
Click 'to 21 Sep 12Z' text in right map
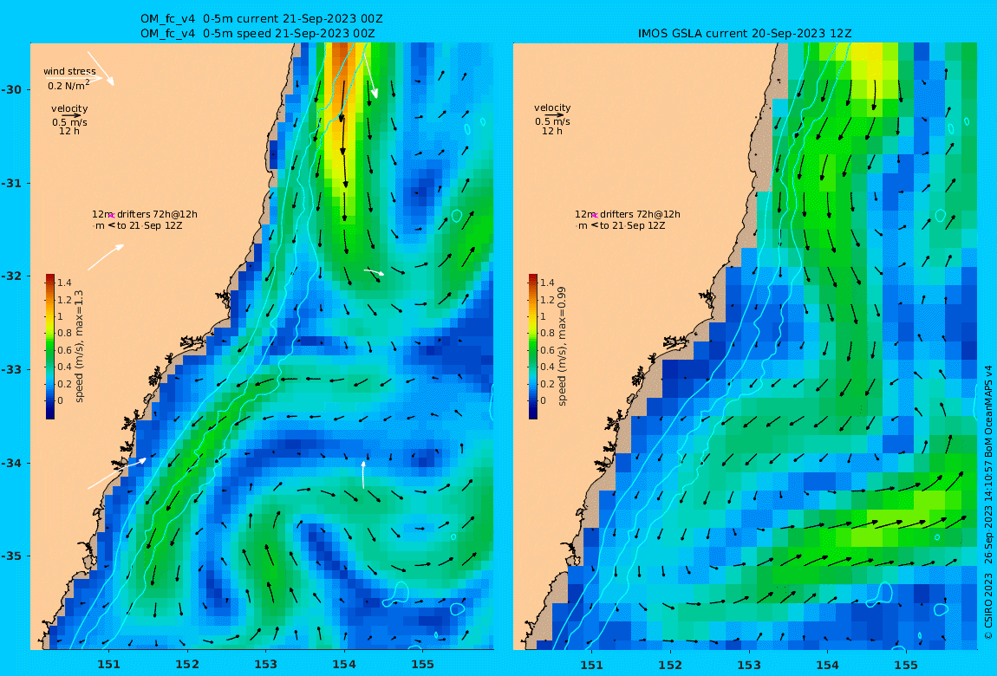633,225
